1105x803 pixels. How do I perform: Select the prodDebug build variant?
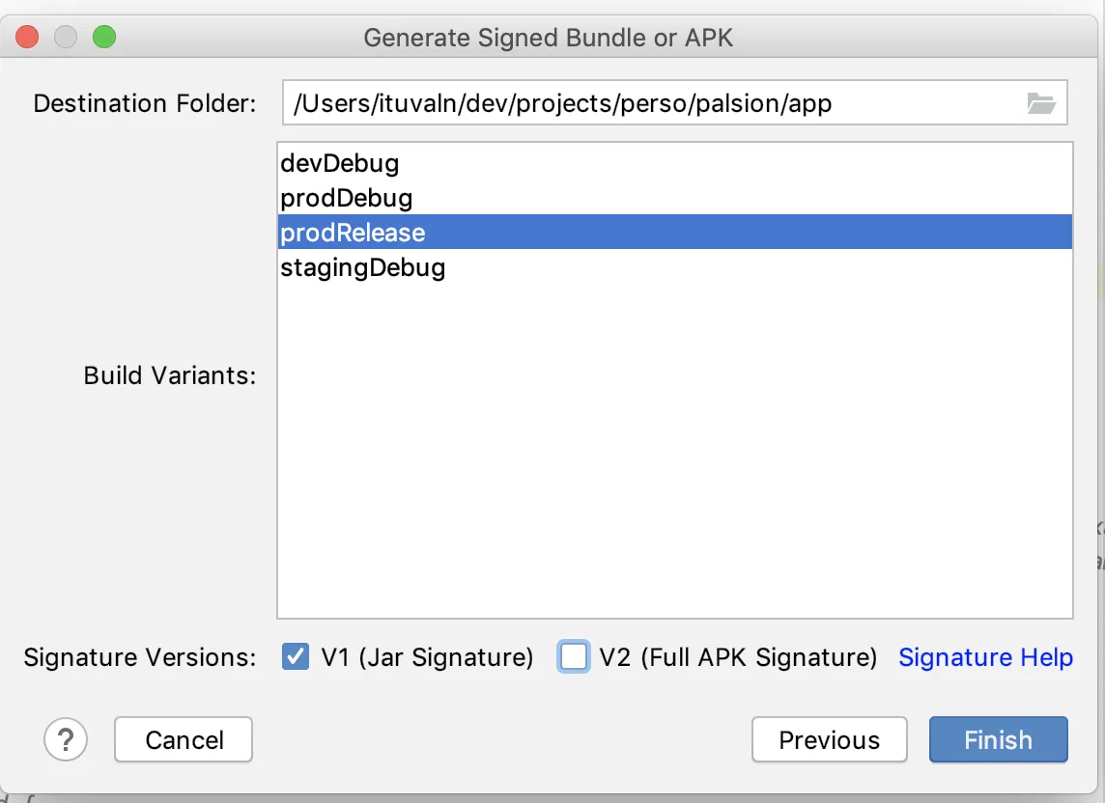pos(346,198)
